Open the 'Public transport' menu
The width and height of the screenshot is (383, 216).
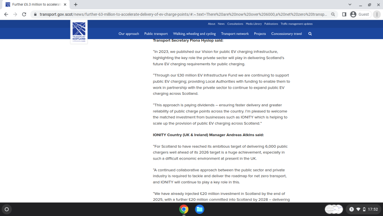156,34
